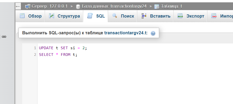Click the Импорт tab icon
The height and width of the screenshot is (104, 233).
[x=214, y=16]
